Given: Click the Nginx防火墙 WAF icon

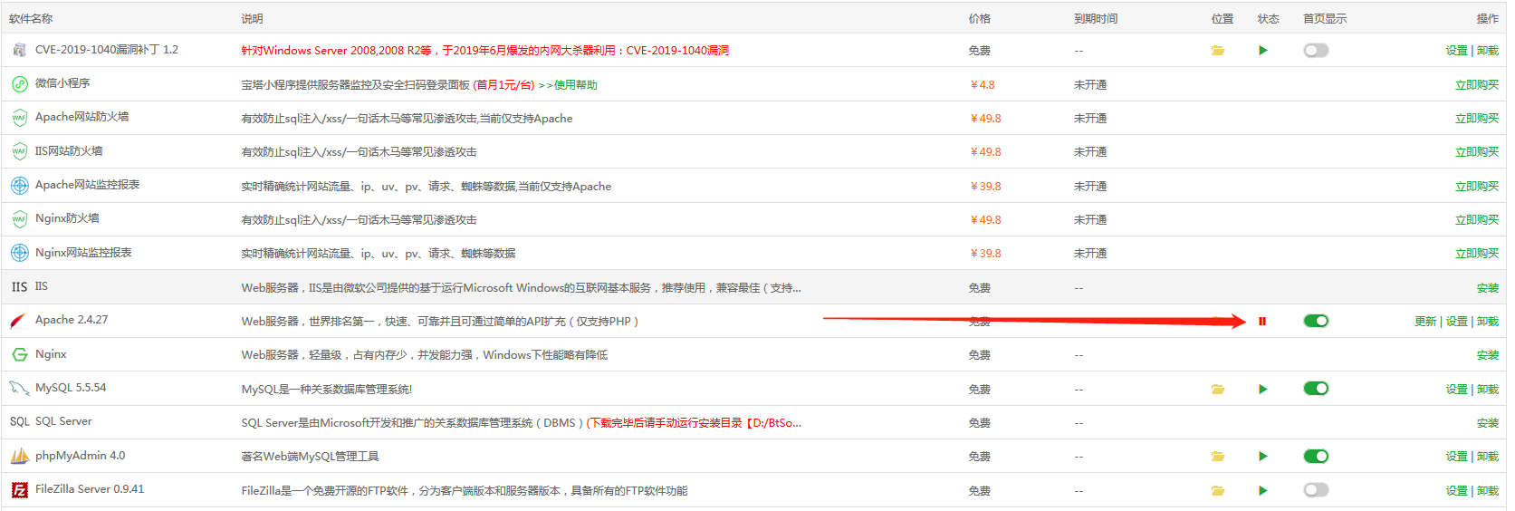Looking at the screenshot, I should tap(19, 219).
